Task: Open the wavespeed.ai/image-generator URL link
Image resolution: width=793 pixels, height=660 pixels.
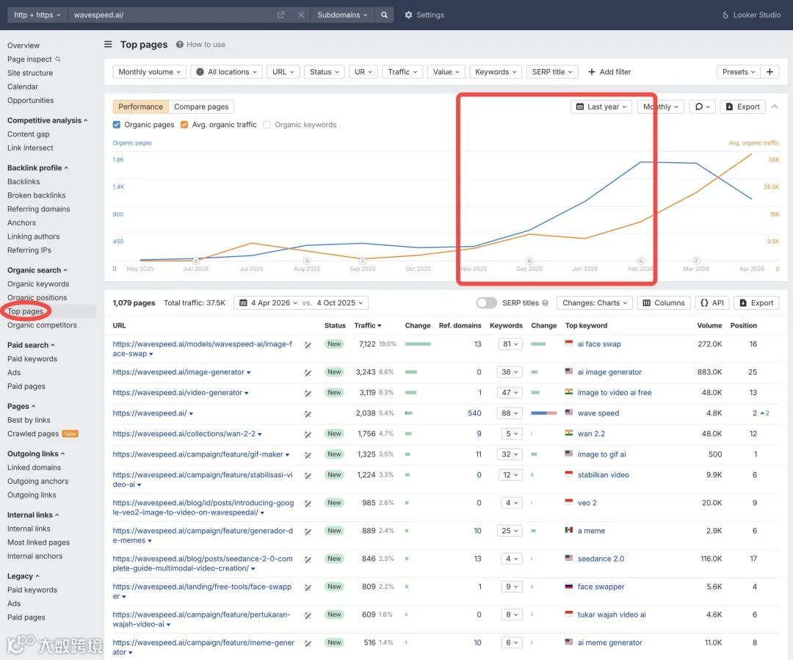Action: pos(178,372)
